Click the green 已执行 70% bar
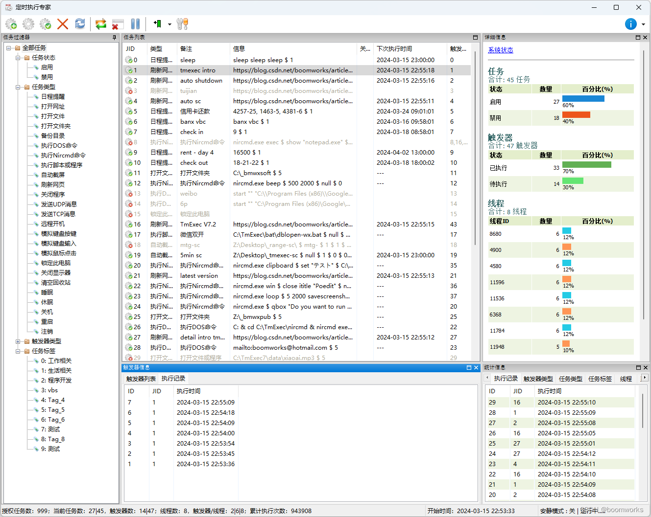The height and width of the screenshot is (517, 651). (587, 165)
